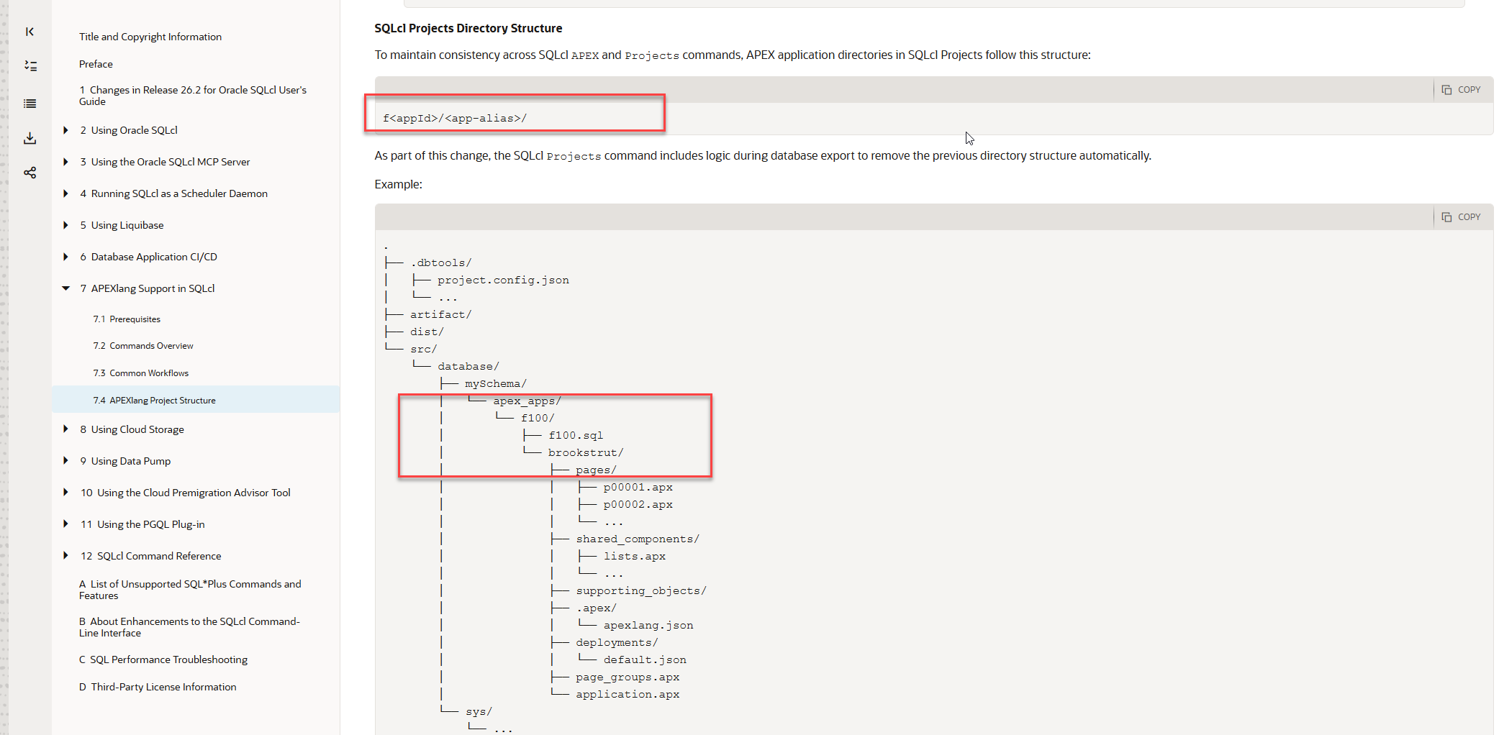Open section 7.1 Prerequisites
1499x735 pixels.
pyautogui.click(x=127, y=319)
